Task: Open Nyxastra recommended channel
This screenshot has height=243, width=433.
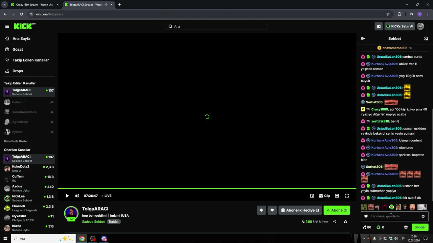Action: (x=29, y=218)
